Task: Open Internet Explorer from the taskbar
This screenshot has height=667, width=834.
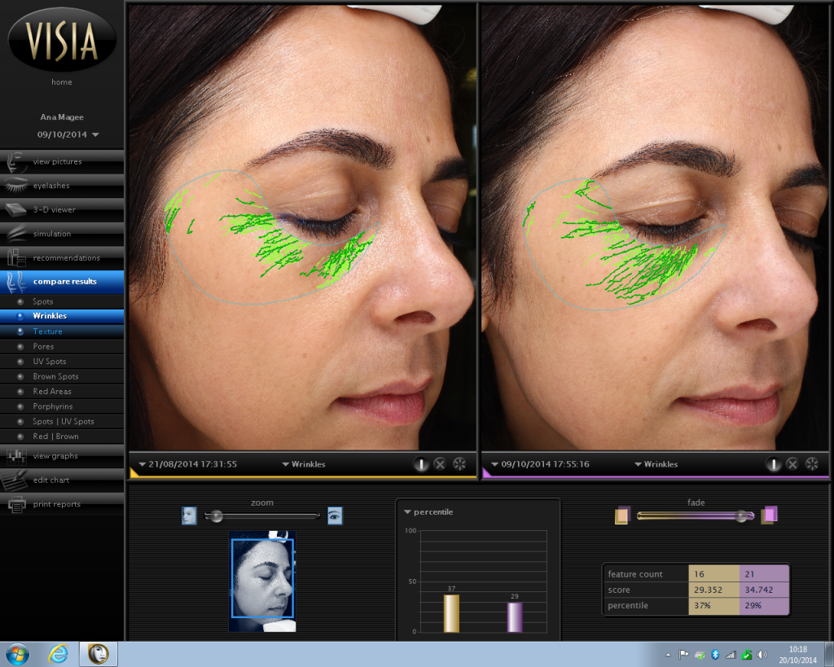Action: pos(58,654)
